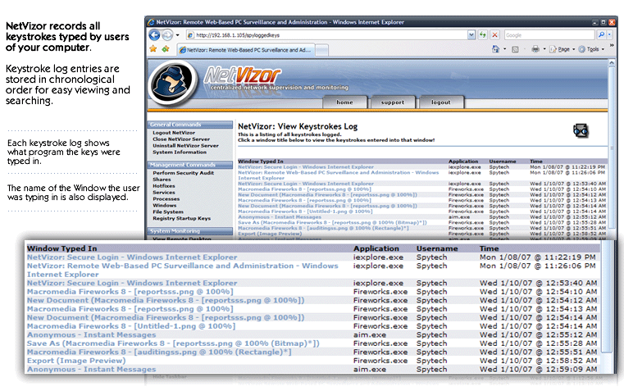Screen dimensions: 624x391
Task: Open Registry Startup Keys link
Action: click(x=181, y=219)
